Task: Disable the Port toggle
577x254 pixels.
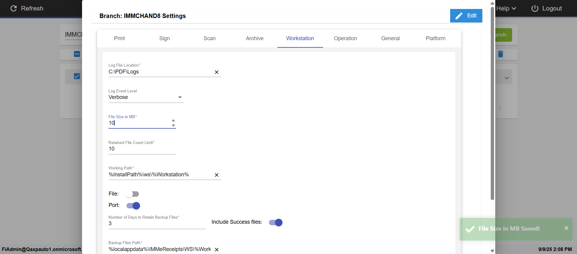Action: [133, 206]
